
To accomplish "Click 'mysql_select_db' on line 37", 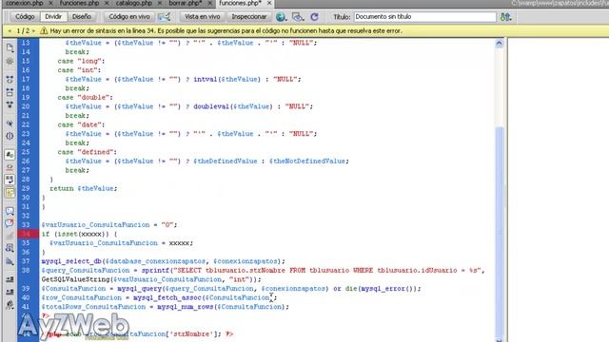I will 71,261.
